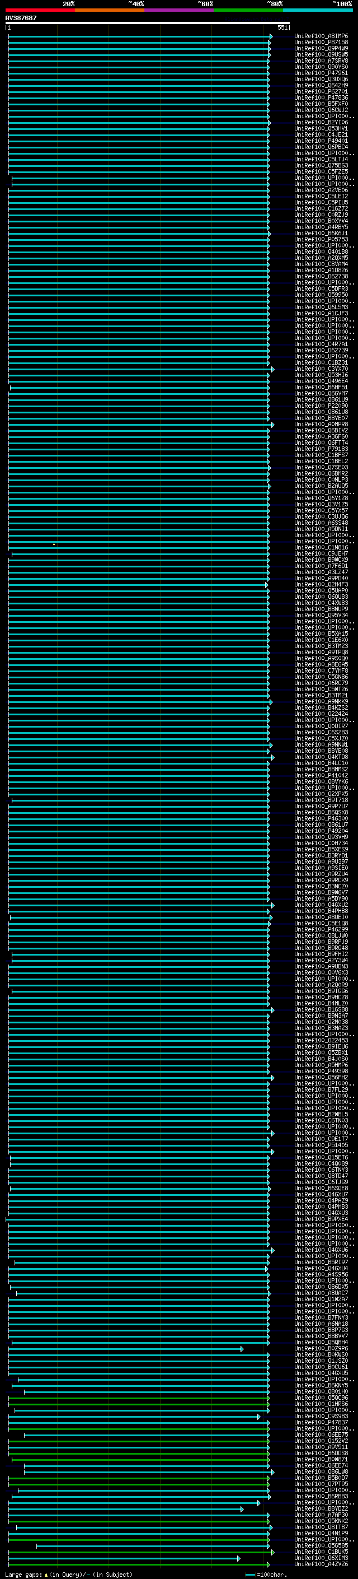Select hit UniRef100_A1D826
358x1579 pixels.
321,270
